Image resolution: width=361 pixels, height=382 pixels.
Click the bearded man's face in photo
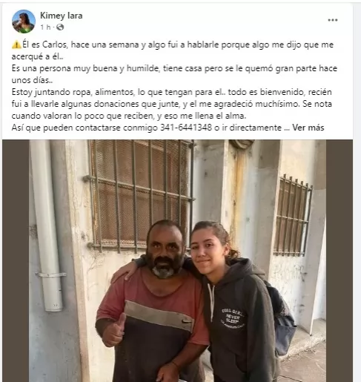(x=165, y=249)
